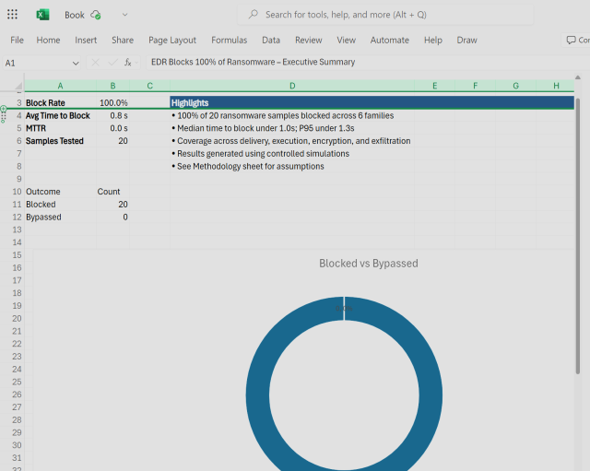Image resolution: width=590 pixels, height=471 pixels.
Task: Open the app launcher grid
Action: tap(12, 15)
